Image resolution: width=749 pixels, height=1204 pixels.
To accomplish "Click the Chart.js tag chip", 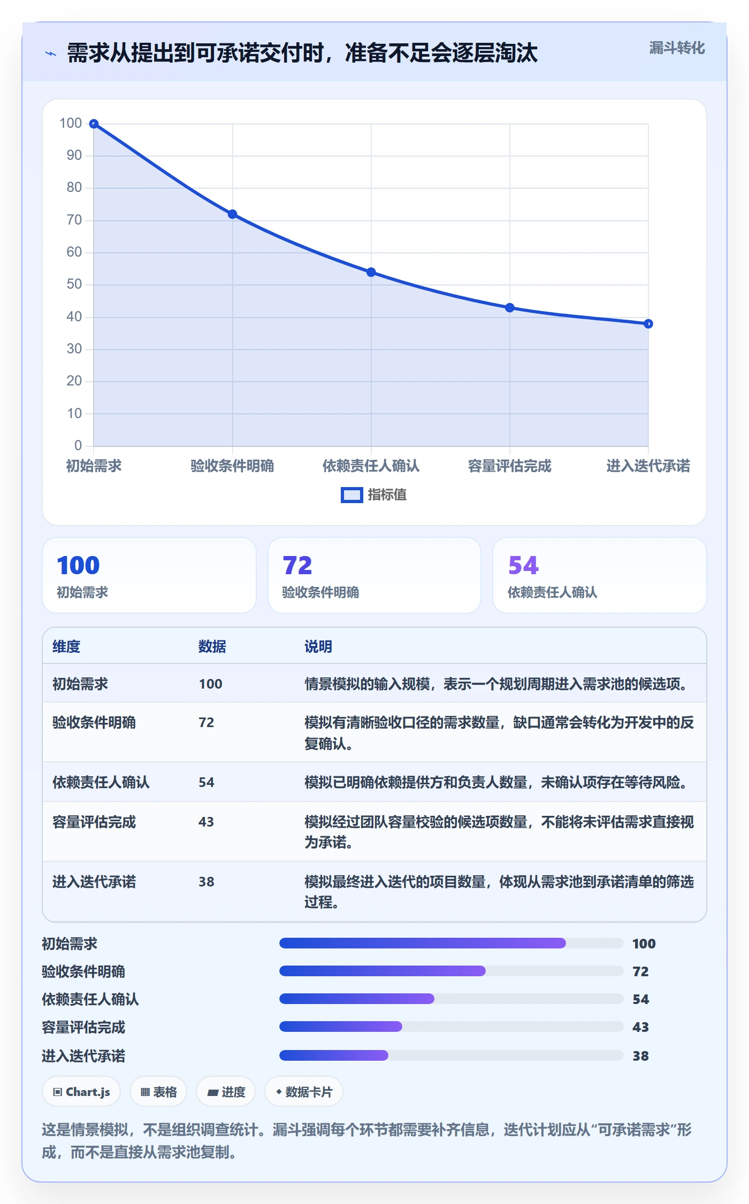I will (x=81, y=1092).
